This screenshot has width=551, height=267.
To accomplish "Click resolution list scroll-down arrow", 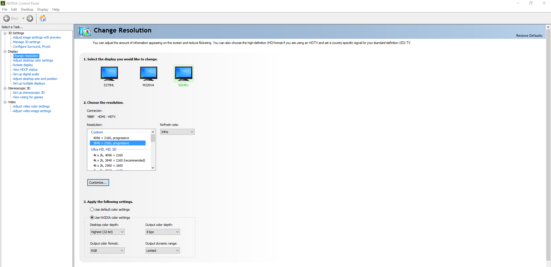I will pyautogui.click(x=153, y=168).
